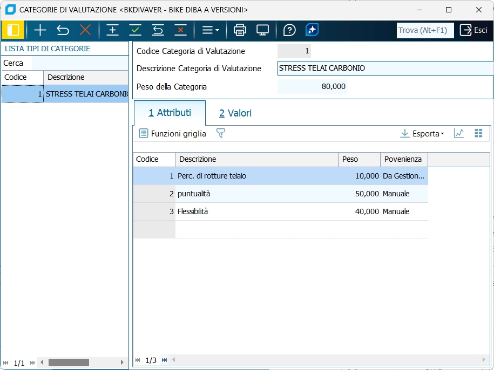Click the plus icon to add new record

(40, 30)
